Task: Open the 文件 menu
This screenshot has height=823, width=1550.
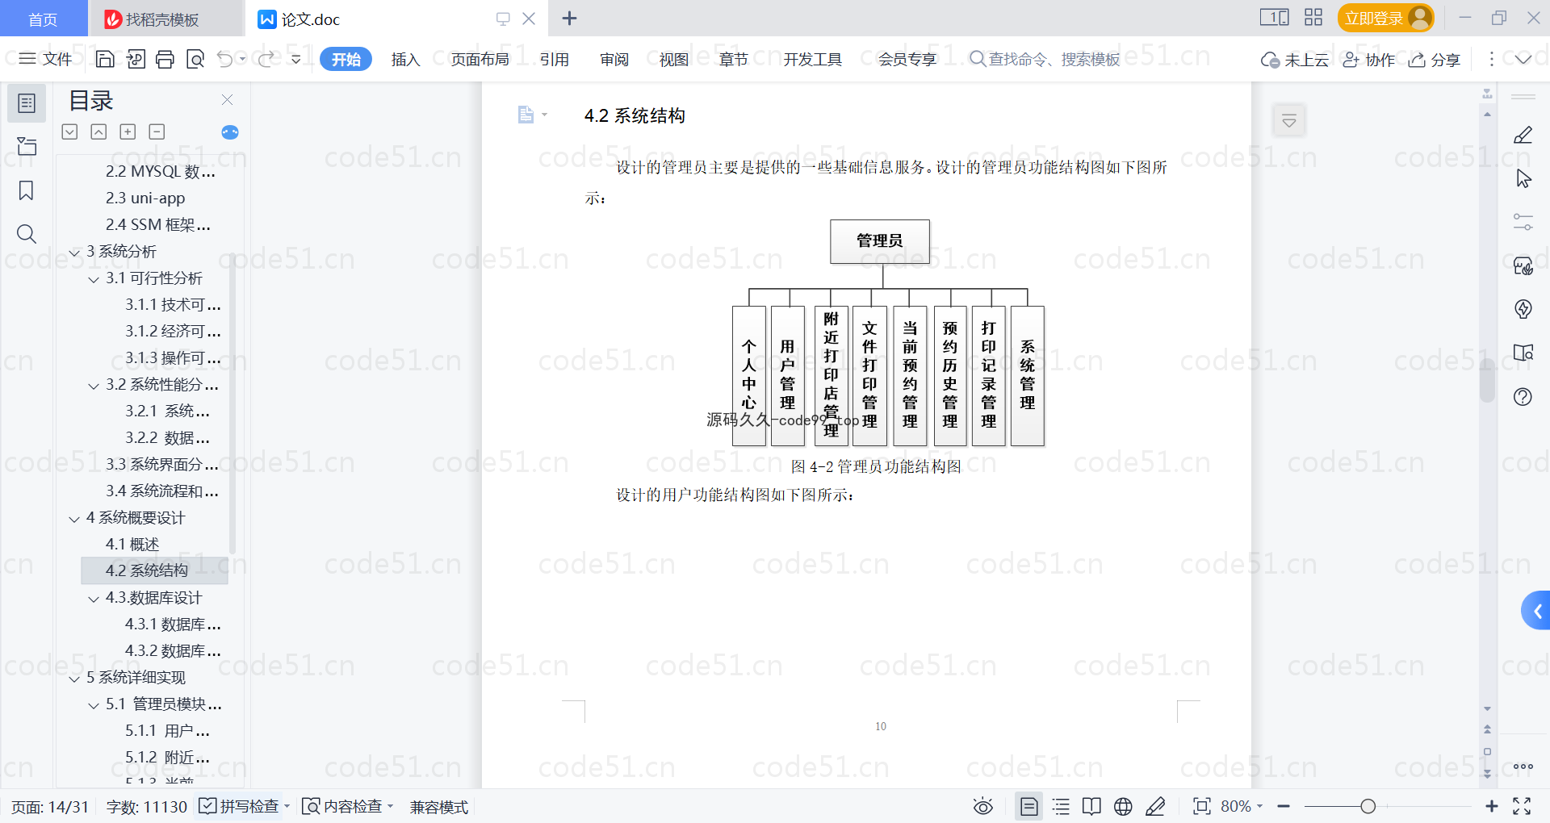Action: (x=46, y=59)
